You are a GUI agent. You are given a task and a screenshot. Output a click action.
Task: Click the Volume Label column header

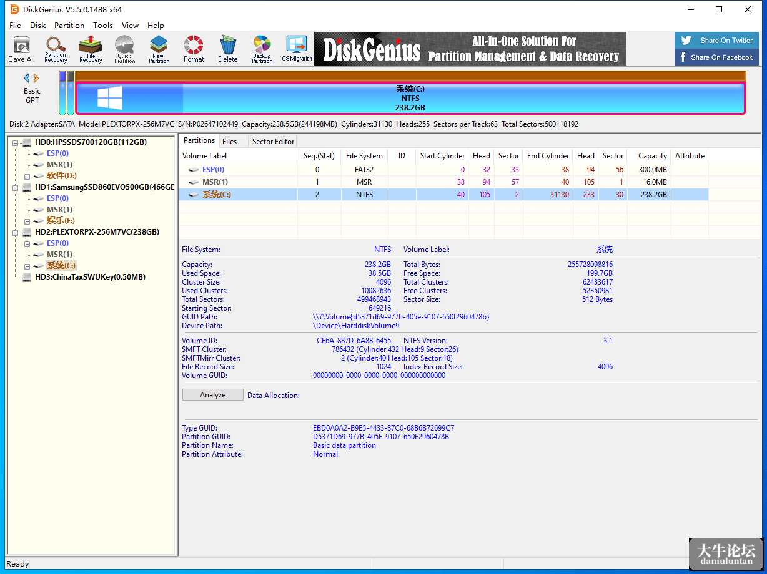(x=239, y=156)
